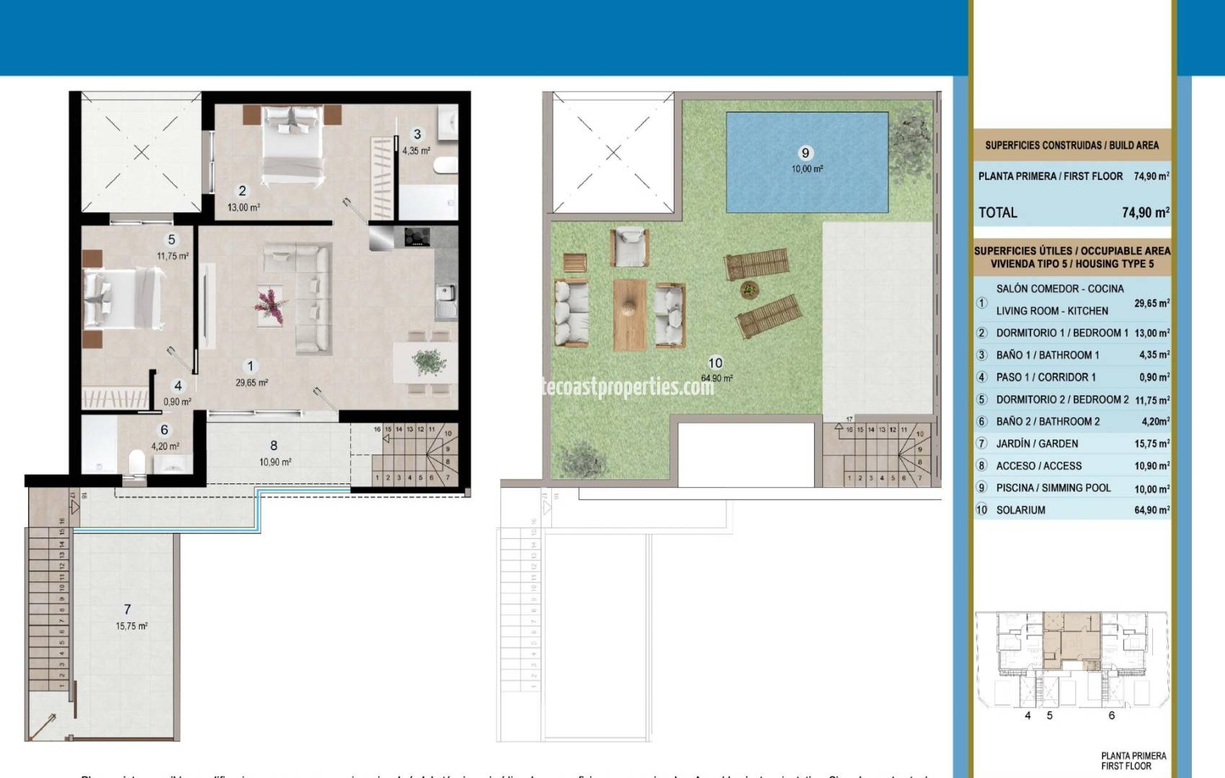Click pool number 9 marker
Screen dimensions: 1225x778
[806, 153]
